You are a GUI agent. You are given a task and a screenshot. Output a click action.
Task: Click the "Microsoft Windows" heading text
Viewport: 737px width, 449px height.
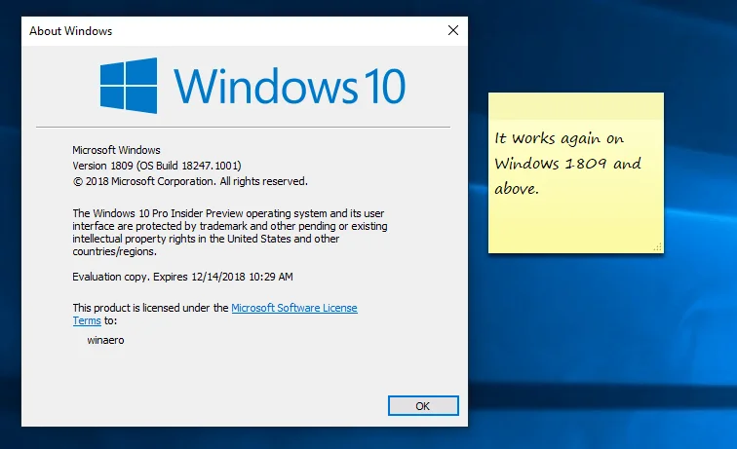[115, 150]
